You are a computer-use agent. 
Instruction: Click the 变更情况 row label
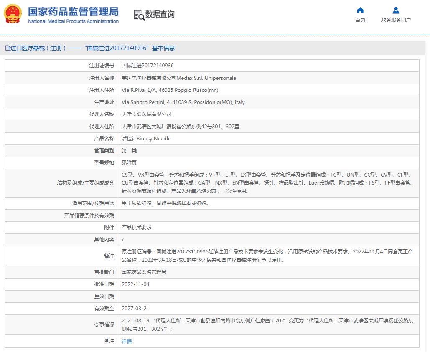[104, 324]
